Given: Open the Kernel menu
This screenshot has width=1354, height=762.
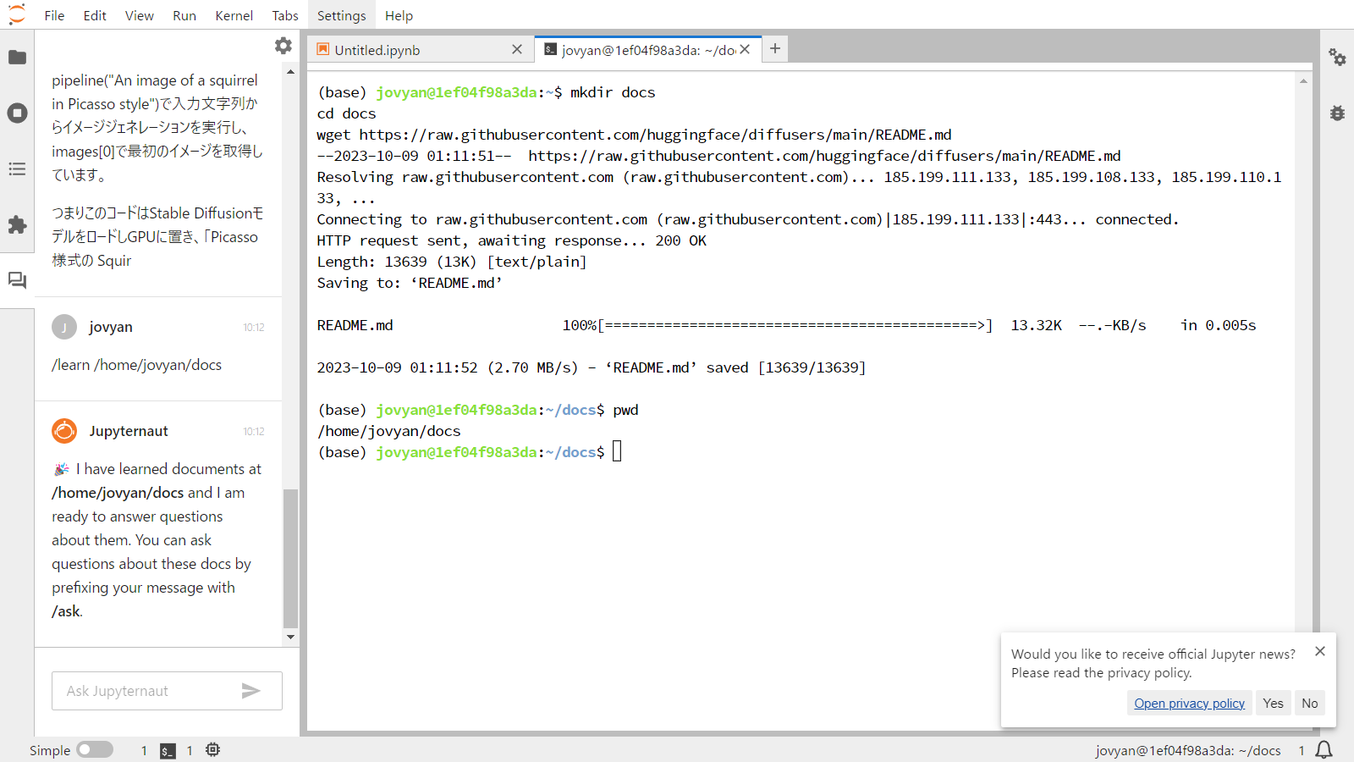Looking at the screenshot, I should coord(234,15).
